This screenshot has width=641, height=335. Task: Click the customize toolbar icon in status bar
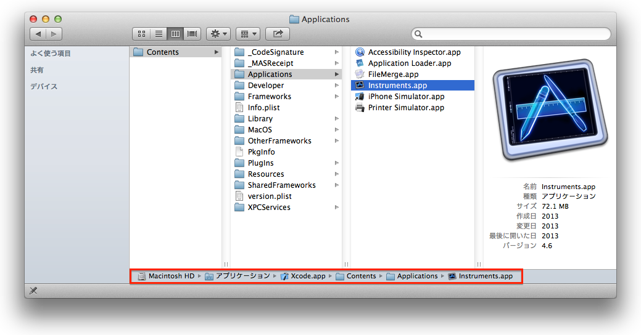tap(33, 291)
